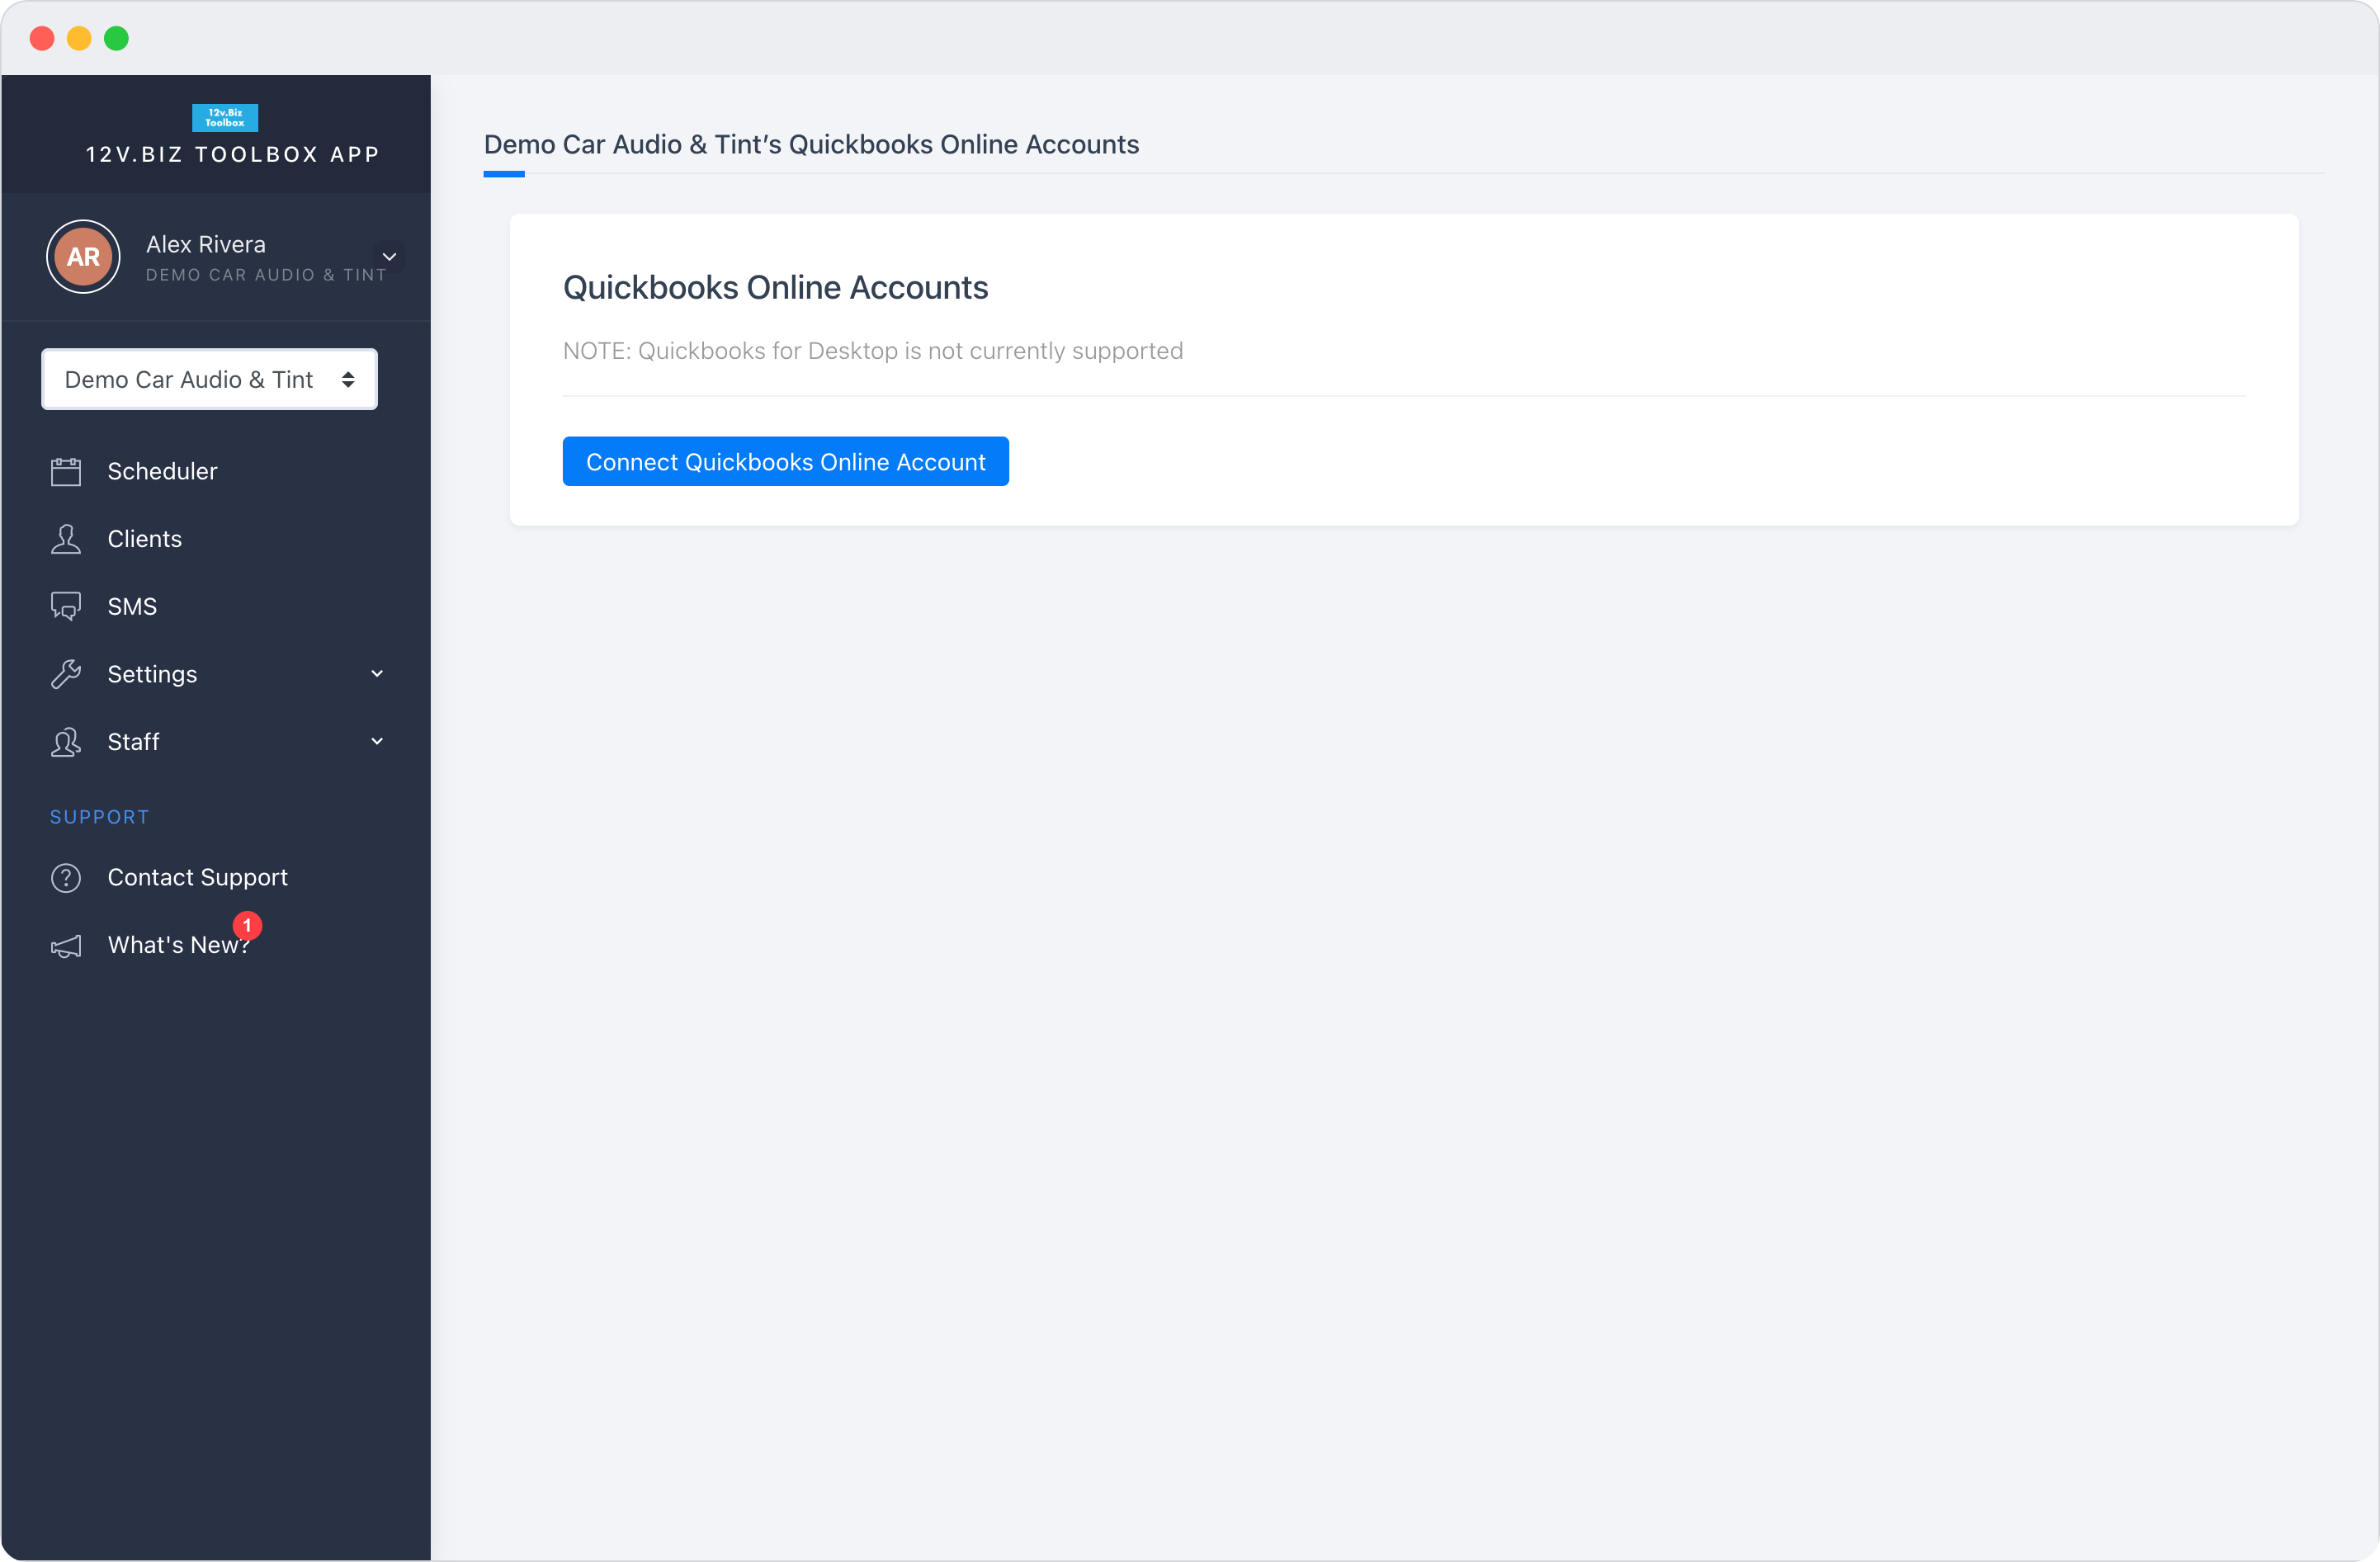Image resolution: width=2380 pixels, height=1562 pixels.
Task: Go to Clients
Action: 145,539
